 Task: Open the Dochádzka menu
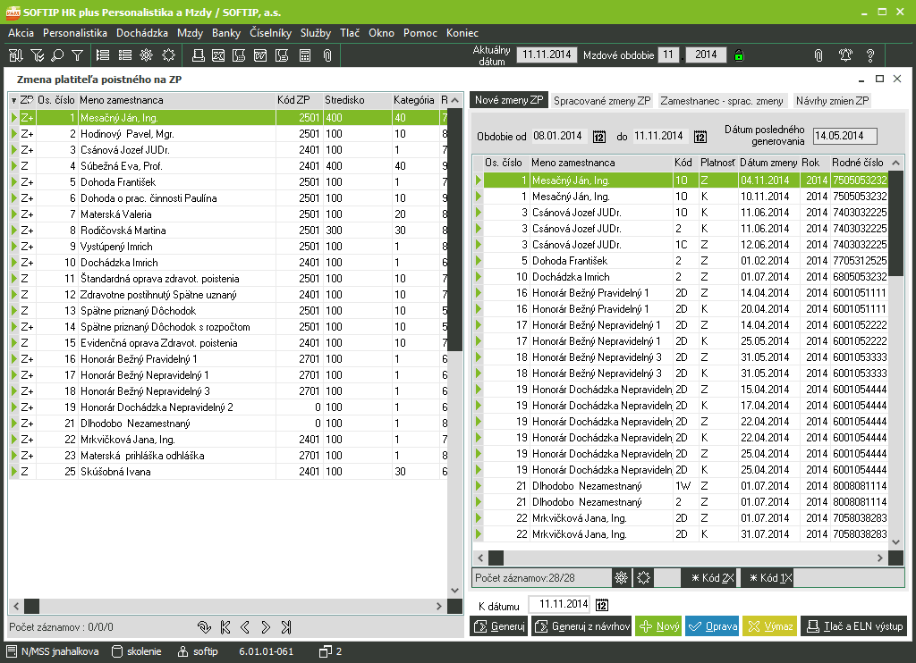click(142, 33)
